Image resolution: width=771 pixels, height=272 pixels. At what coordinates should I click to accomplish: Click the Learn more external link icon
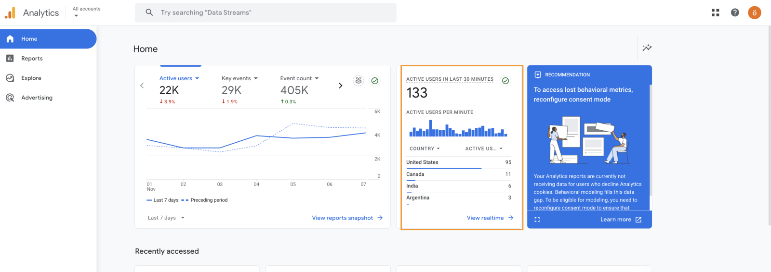point(638,220)
